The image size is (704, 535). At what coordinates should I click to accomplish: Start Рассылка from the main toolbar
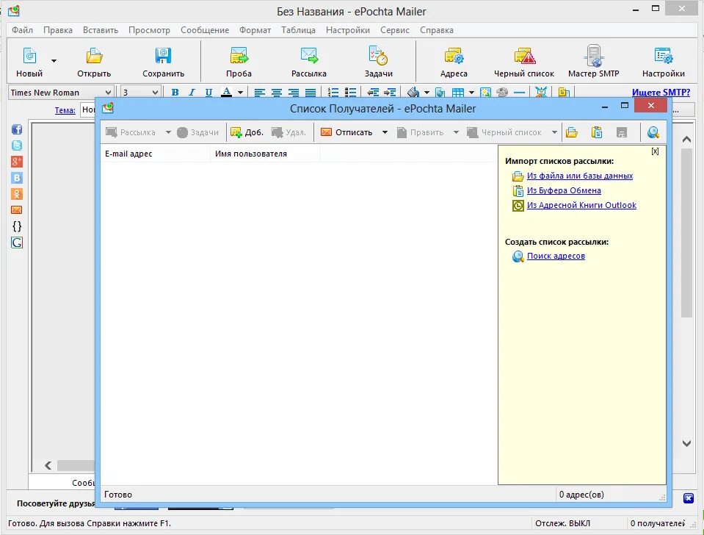coord(309,56)
